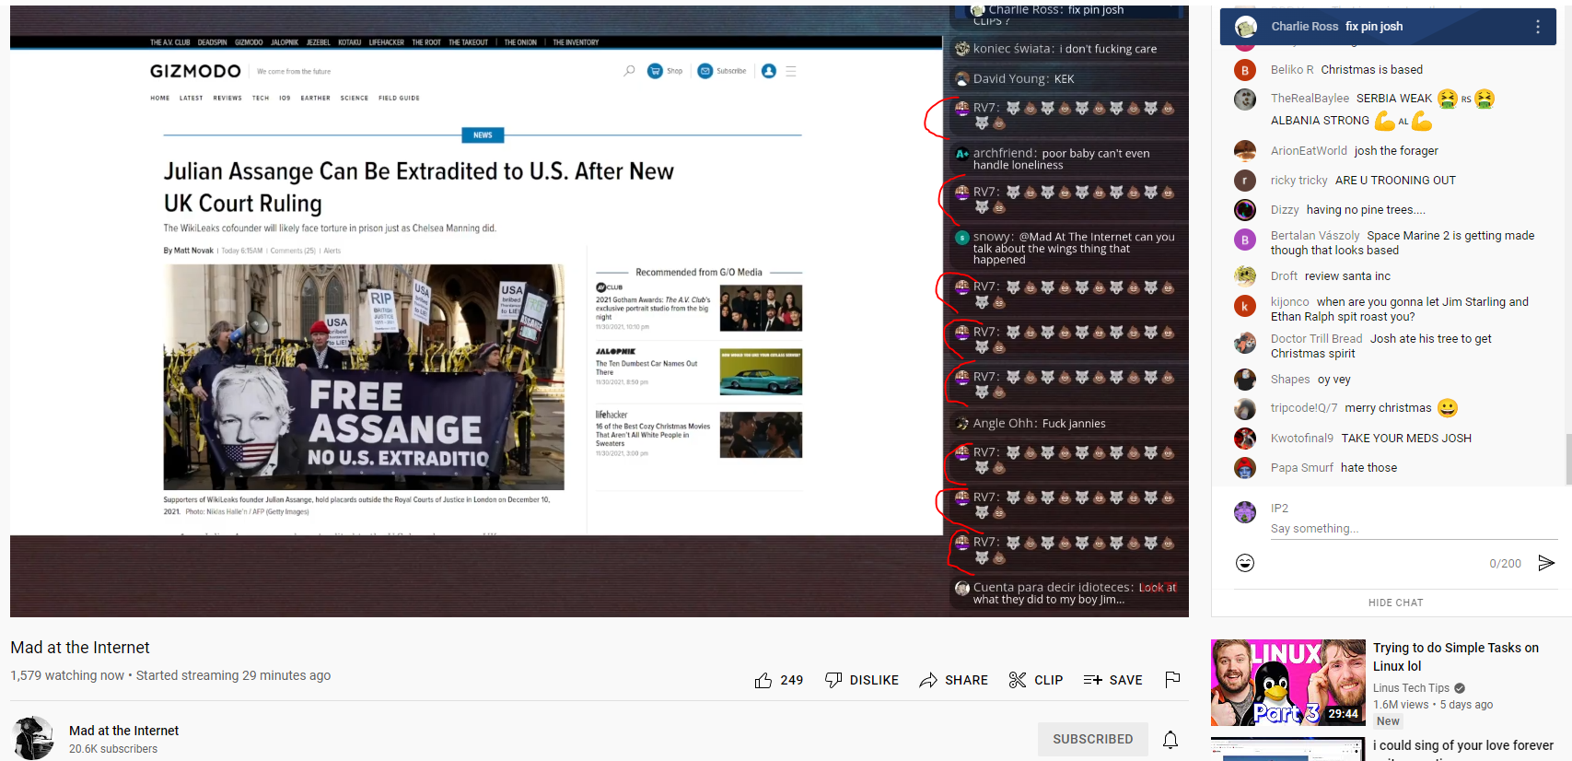Click Papa Smurf's avatar in chat

[1245, 468]
